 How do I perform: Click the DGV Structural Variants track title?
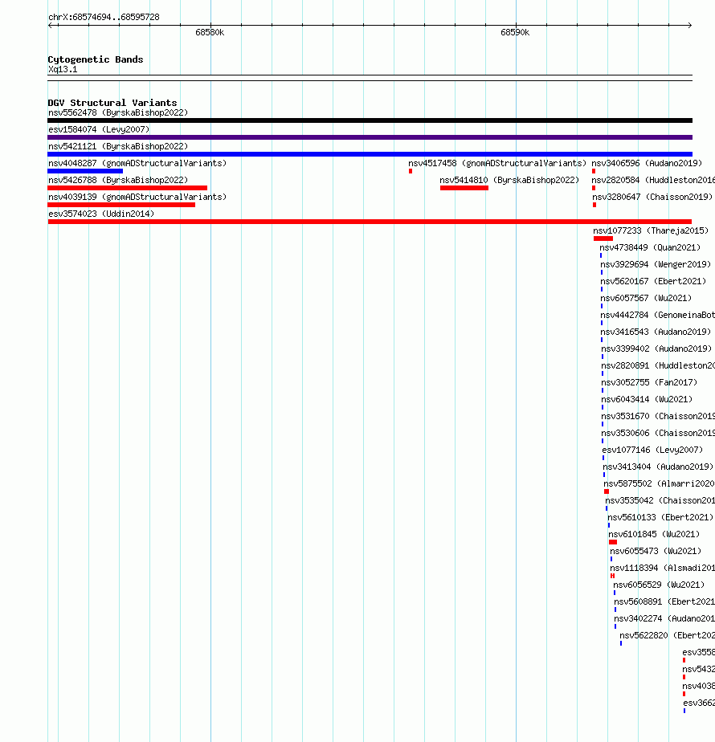(x=112, y=103)
